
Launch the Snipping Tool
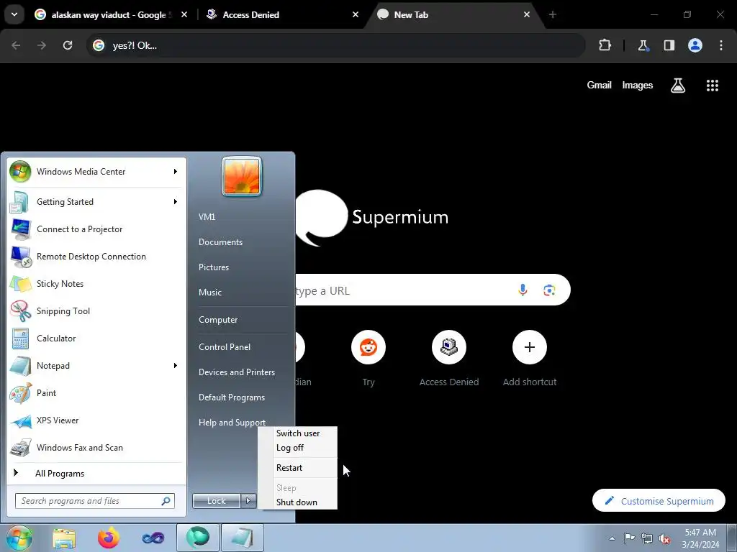coord(96,310)
